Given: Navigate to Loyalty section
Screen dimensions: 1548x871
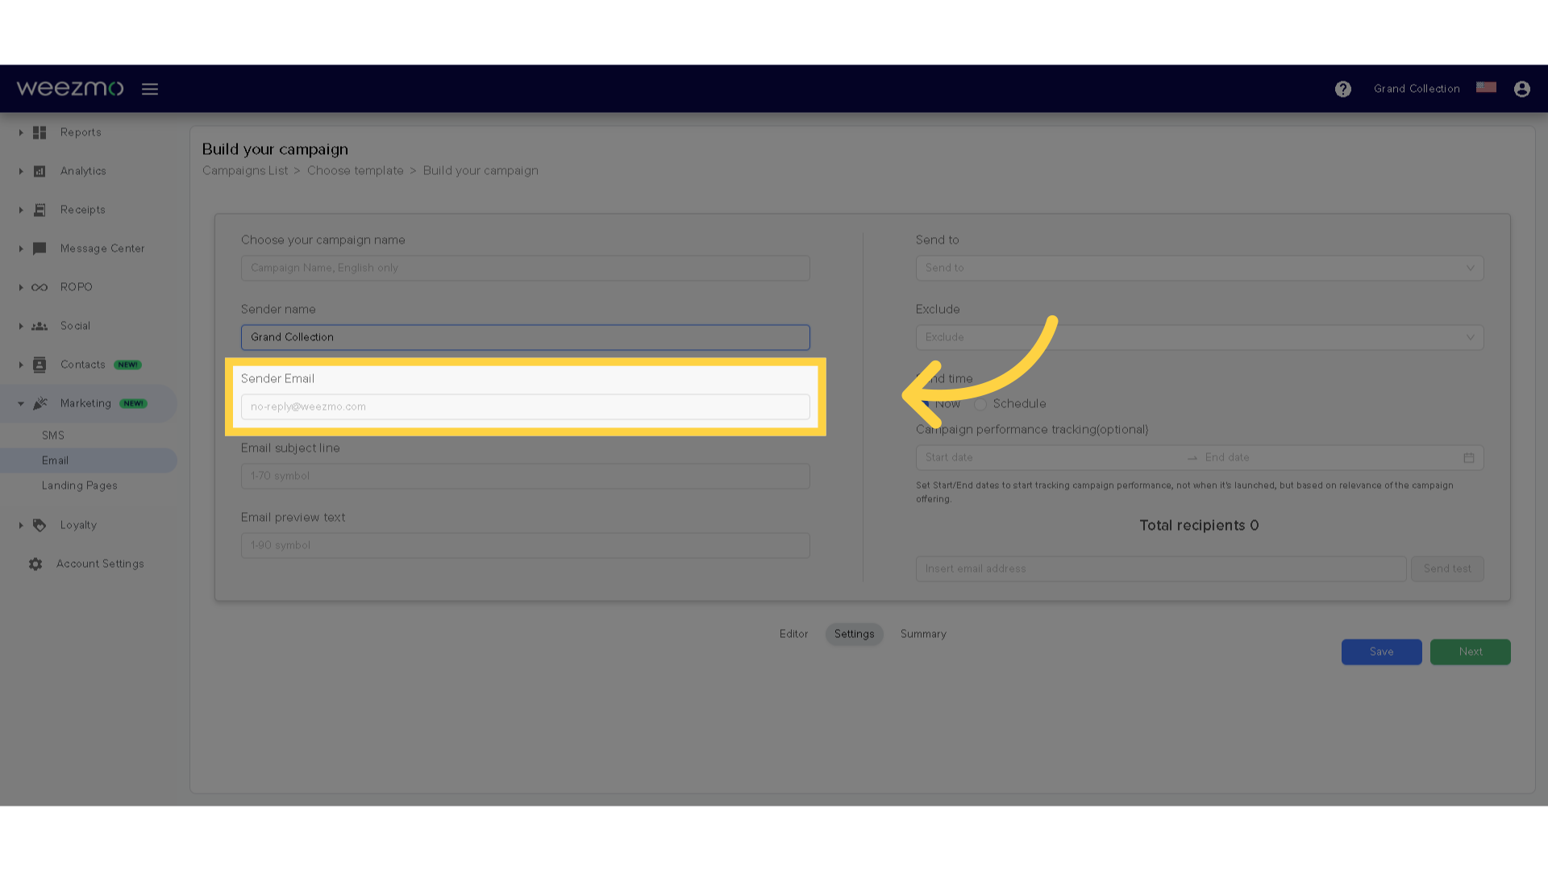Looking at the screenshot, I should (x=77, y=524).
